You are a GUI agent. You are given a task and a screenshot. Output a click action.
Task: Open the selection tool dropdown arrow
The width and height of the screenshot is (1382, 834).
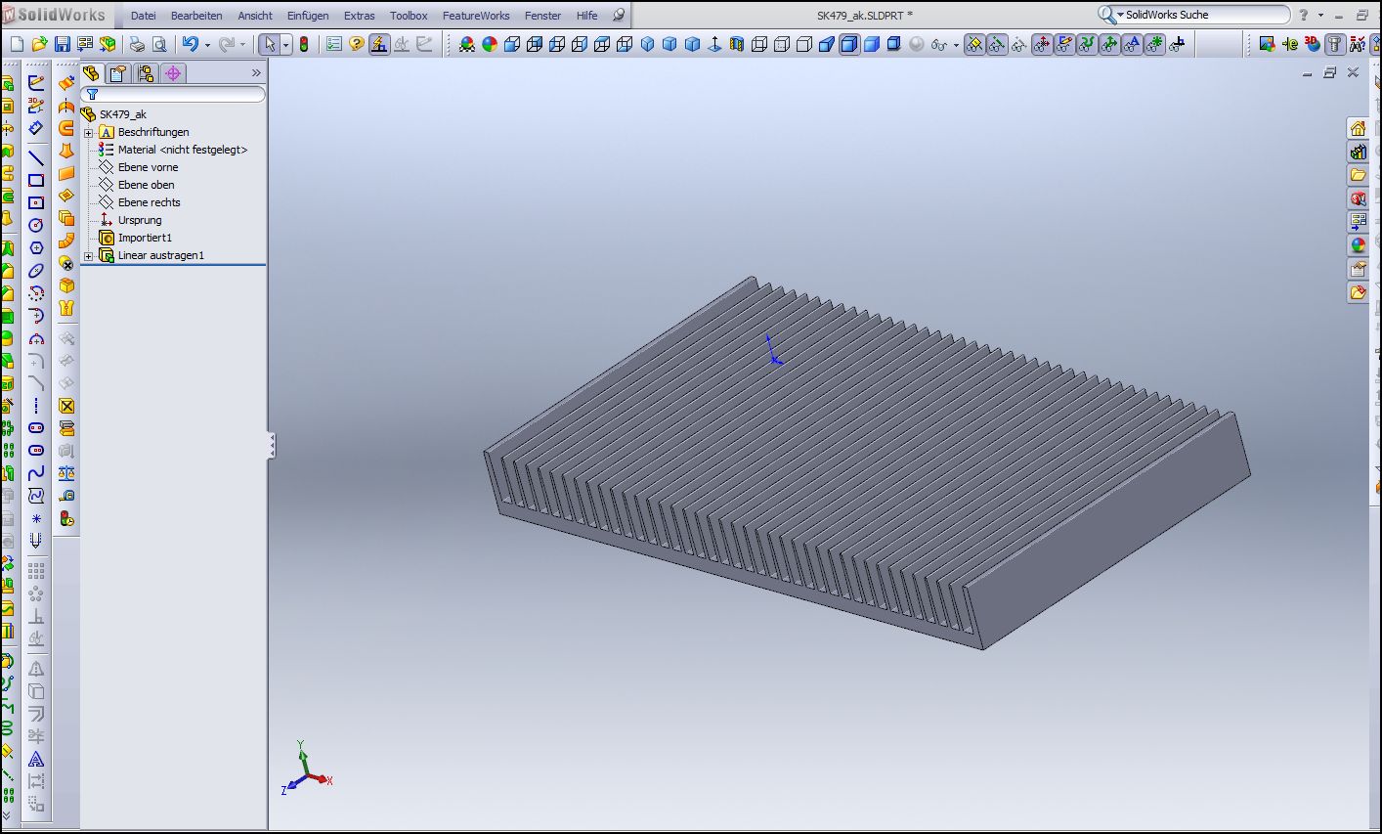tap(285, 45)
